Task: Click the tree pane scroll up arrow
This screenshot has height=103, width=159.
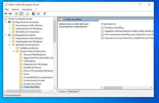Action: coord(55,19)
